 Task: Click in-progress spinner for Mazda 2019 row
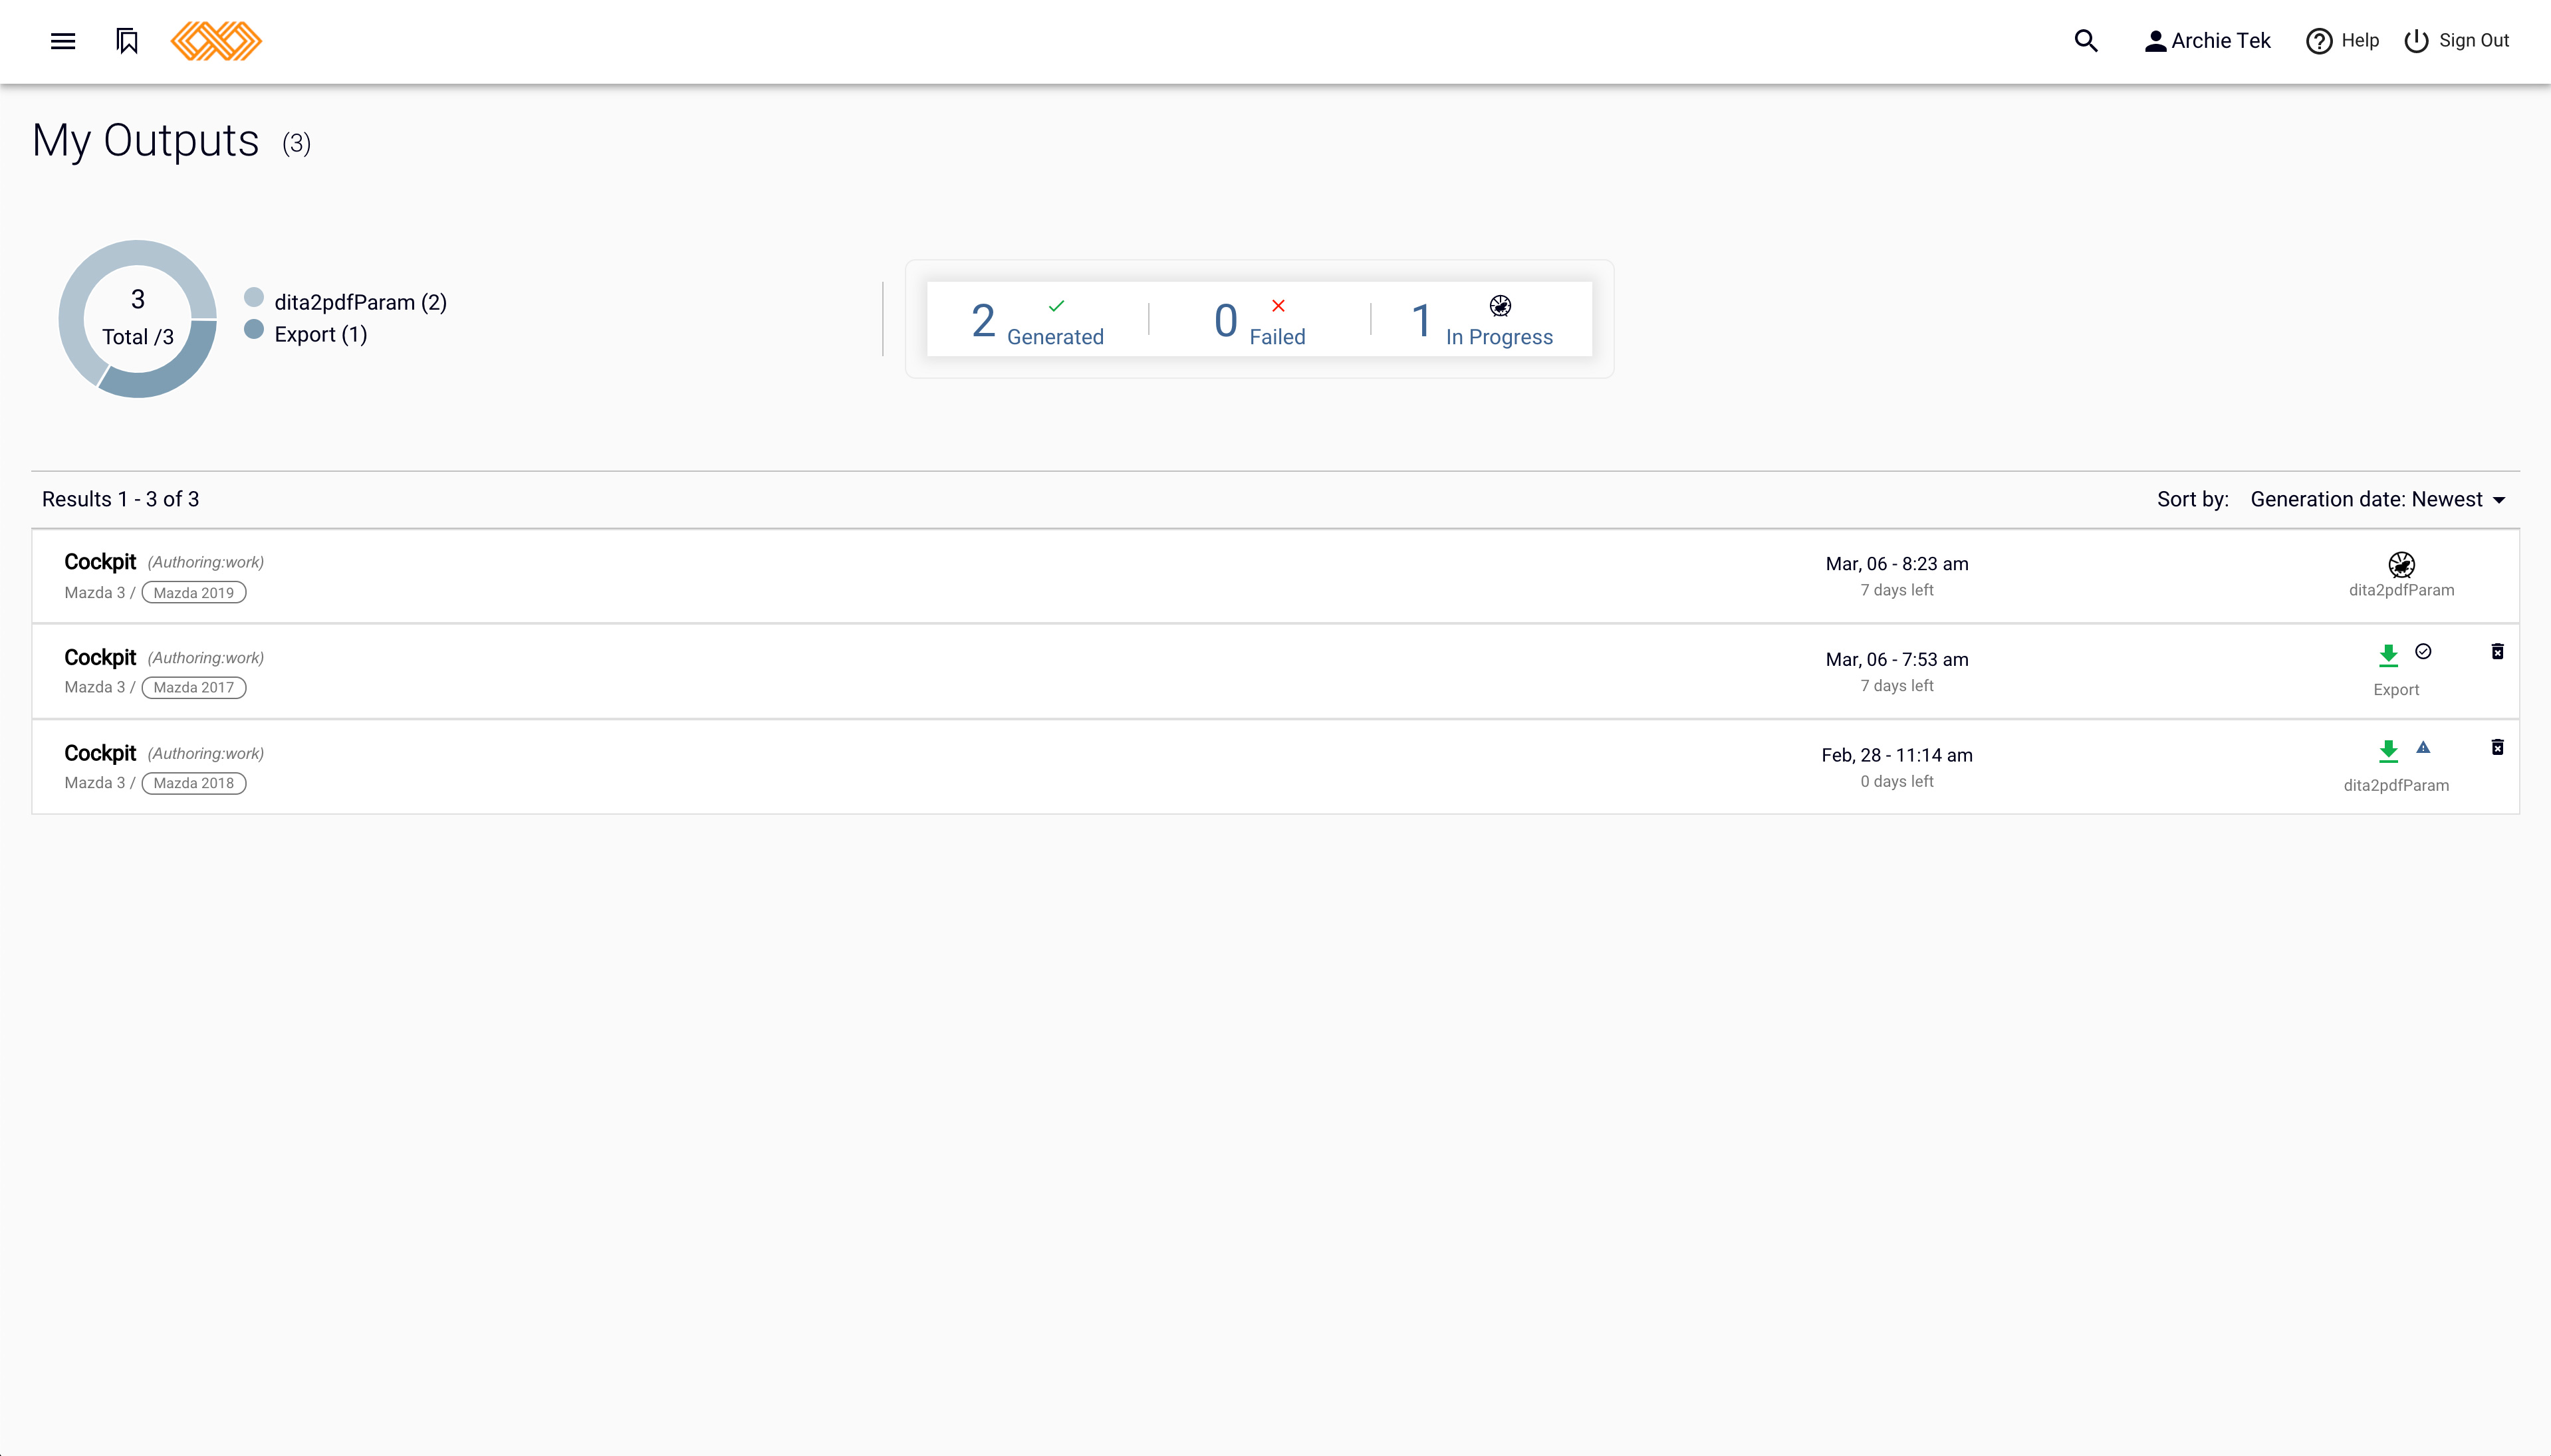point(2401,564)
